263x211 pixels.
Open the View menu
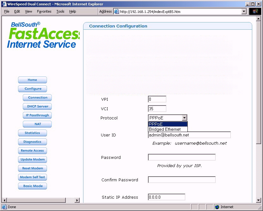[x=28, y=11]
